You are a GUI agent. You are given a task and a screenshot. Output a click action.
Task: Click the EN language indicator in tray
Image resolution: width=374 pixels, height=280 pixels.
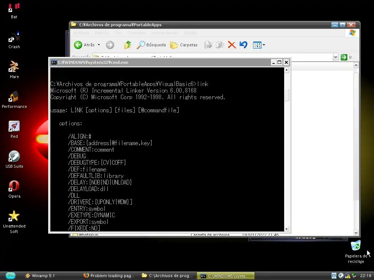click(334, 276)
